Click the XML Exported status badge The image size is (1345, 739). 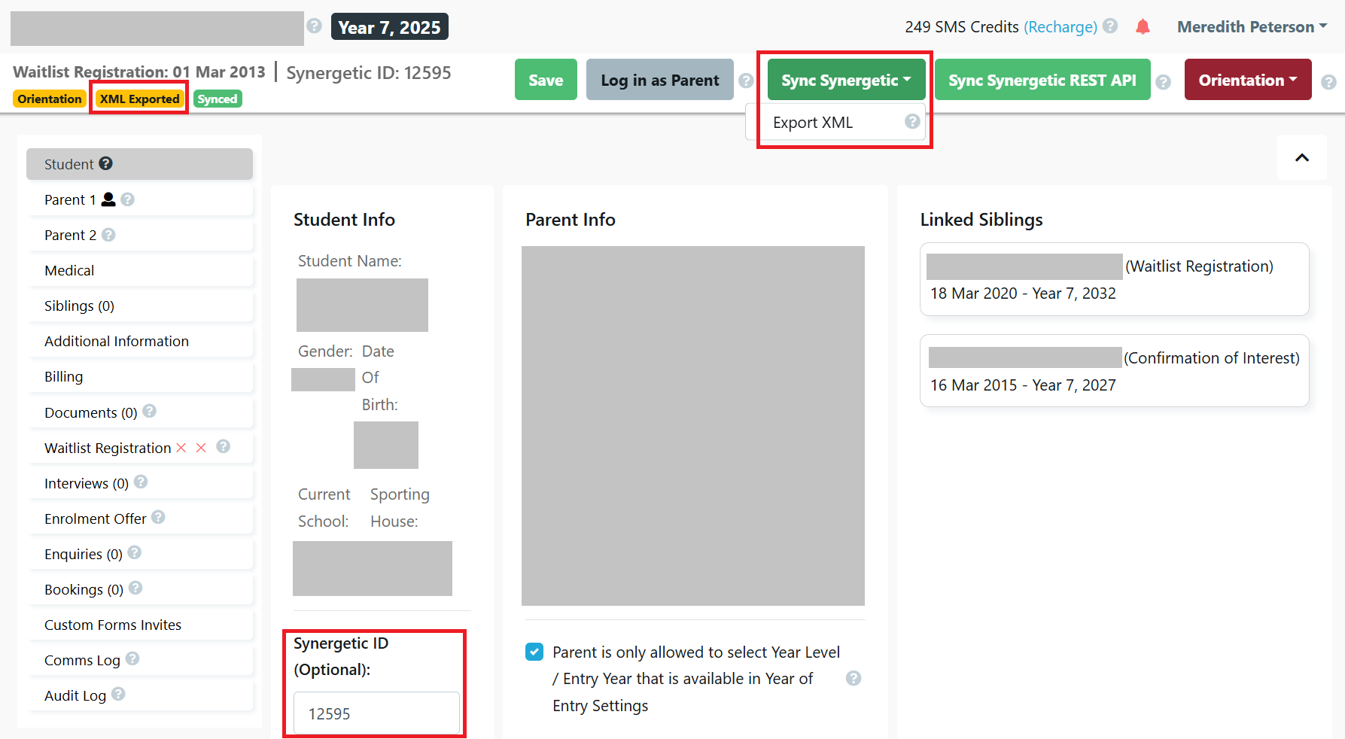click(138, 99)
